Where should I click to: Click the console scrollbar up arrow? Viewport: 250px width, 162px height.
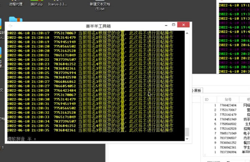[x=187, y=33]
